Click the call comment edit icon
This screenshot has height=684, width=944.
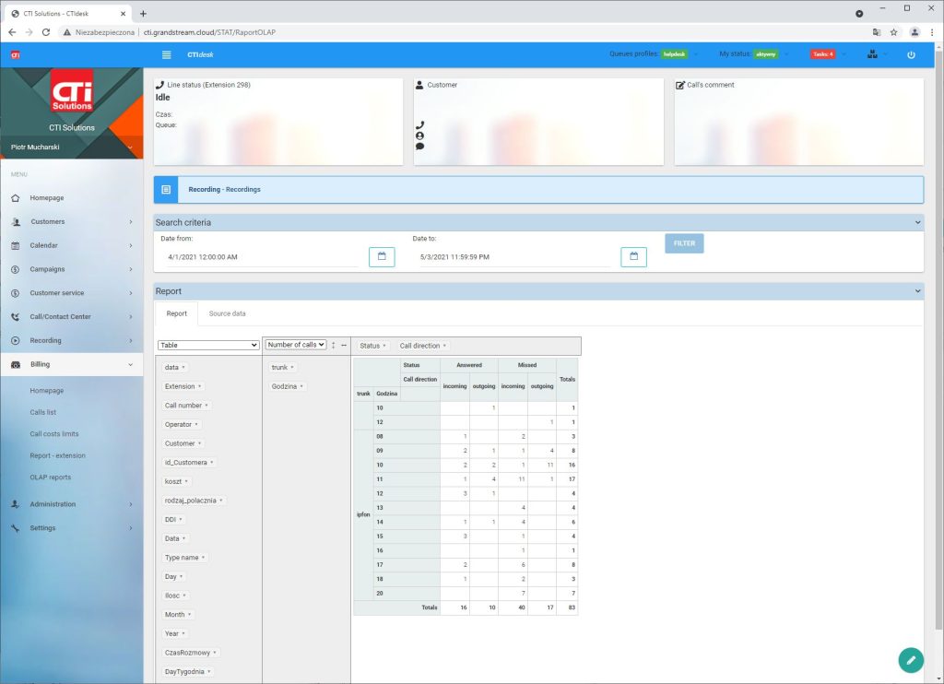pos(680,85)
